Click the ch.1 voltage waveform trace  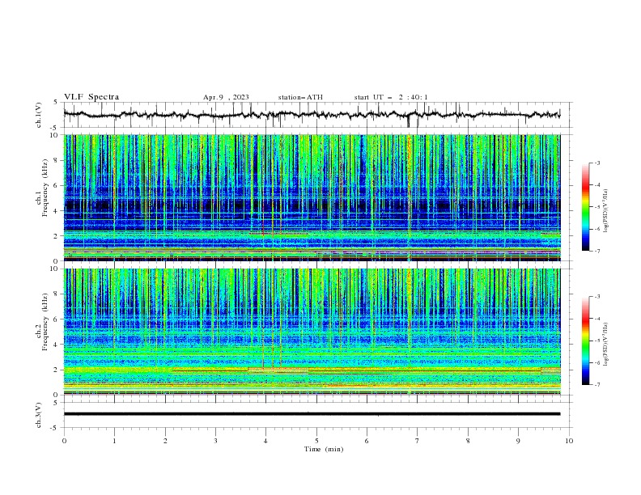coord(312,115)
